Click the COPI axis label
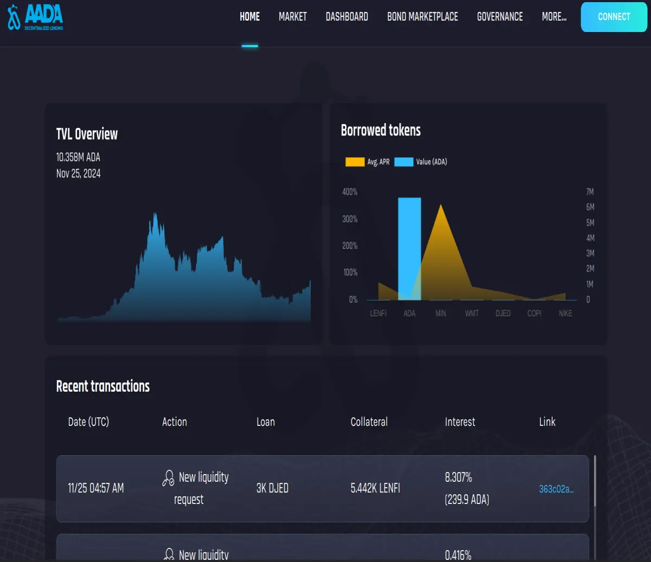 pyautogui.click(x=534, y=314)
